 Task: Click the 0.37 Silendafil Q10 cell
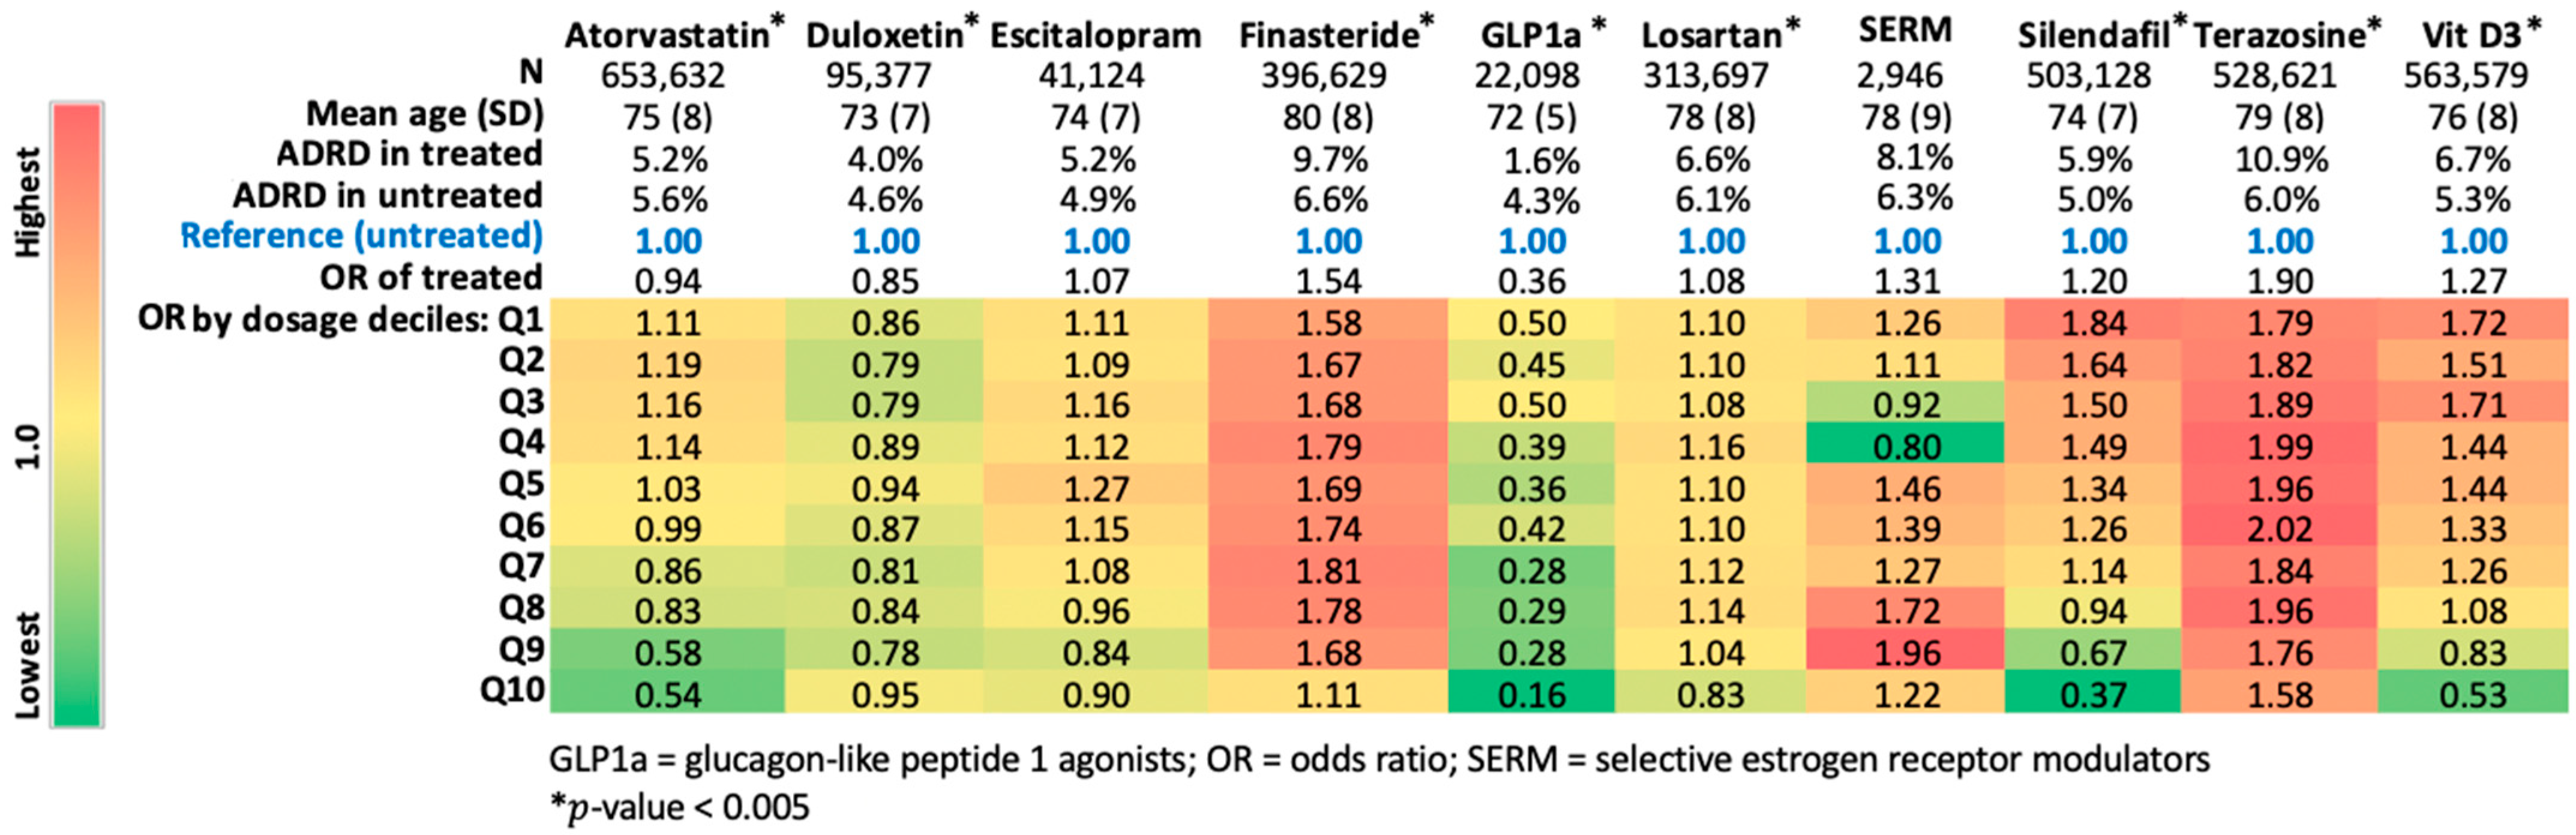click(2093, 693)
